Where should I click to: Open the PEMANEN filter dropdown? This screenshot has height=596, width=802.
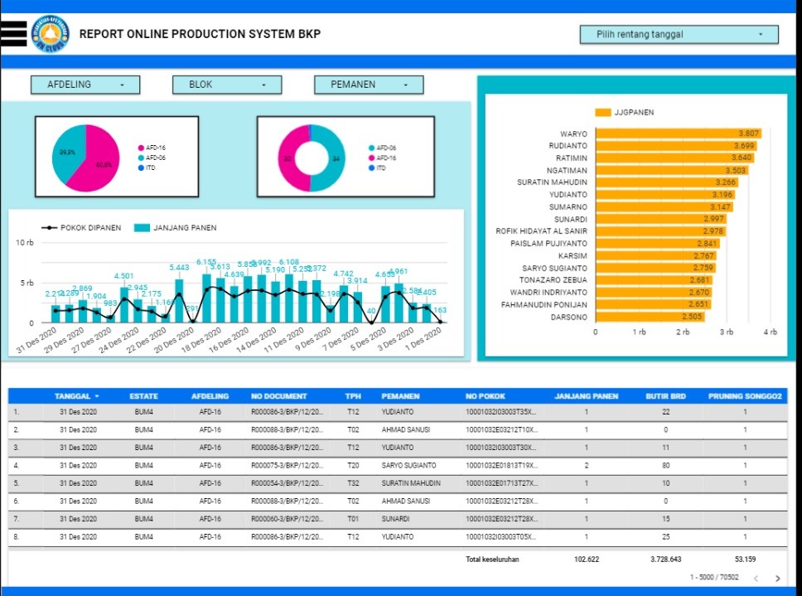point(369,85)
